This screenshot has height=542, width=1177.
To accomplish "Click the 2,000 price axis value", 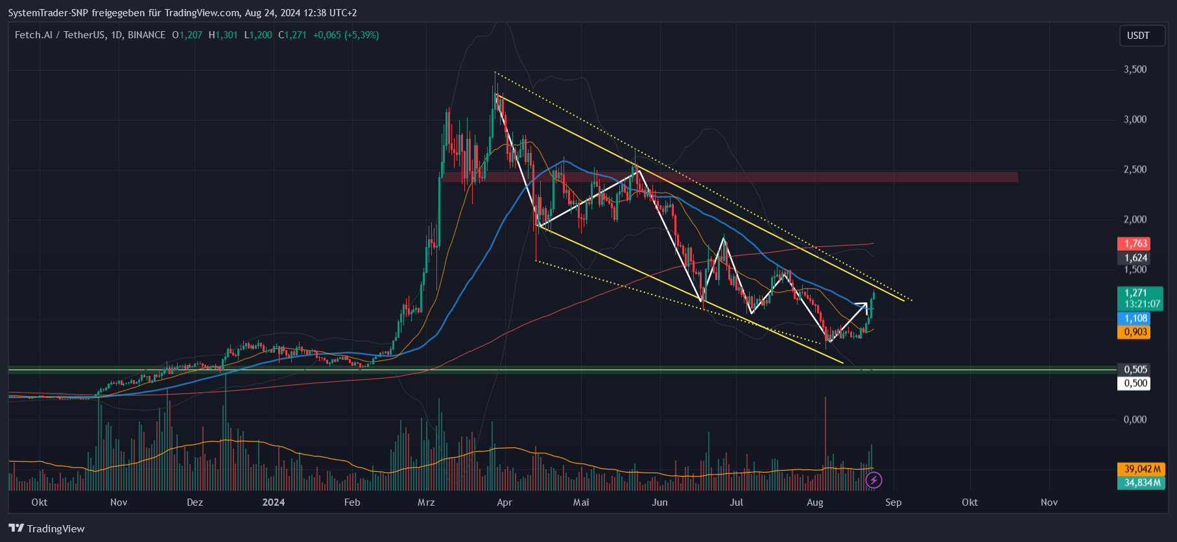I will (x=1135, y=219).
